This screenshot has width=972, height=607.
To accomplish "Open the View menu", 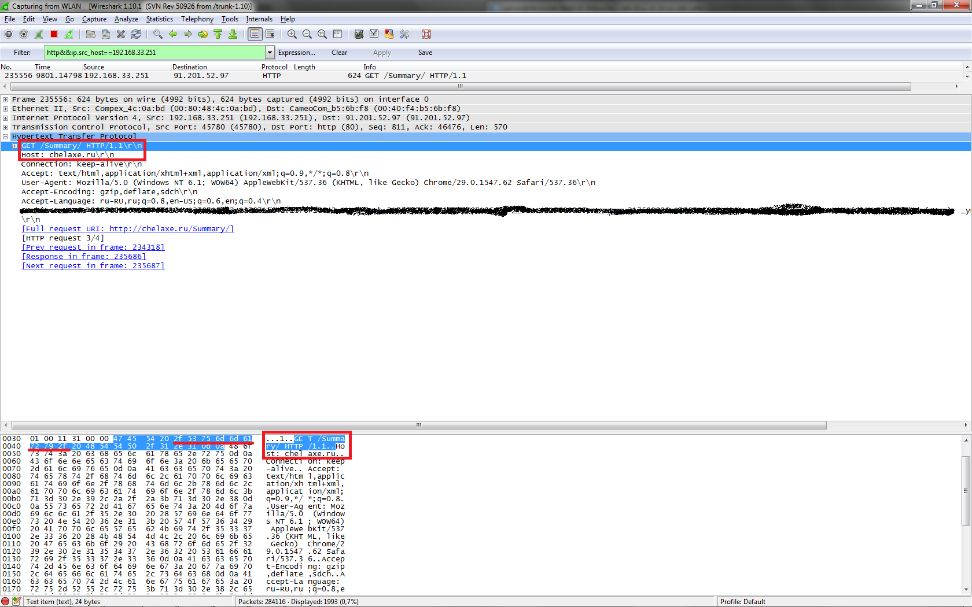I will (x=50, y=19).
